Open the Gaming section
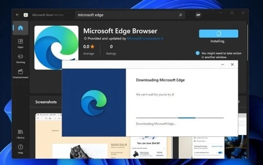Image resolution: width=263 pixels, height=165 pixels. click(20, 59)
